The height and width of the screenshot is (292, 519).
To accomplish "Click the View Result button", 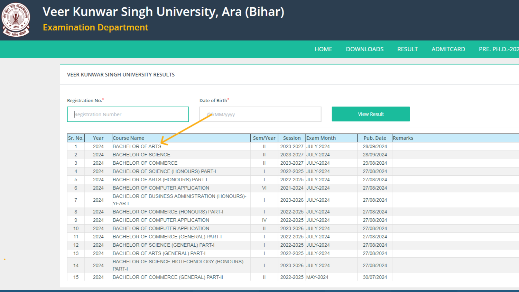I will 371,114.
